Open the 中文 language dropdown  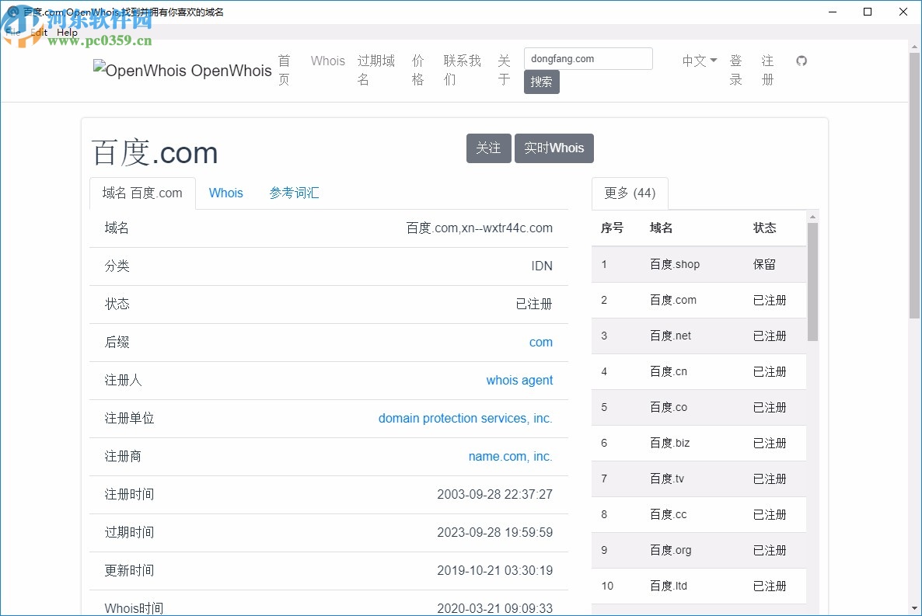pos(697,61)
